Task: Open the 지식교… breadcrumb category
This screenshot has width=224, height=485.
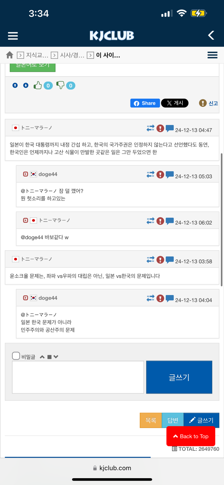Action: (37, 55)
